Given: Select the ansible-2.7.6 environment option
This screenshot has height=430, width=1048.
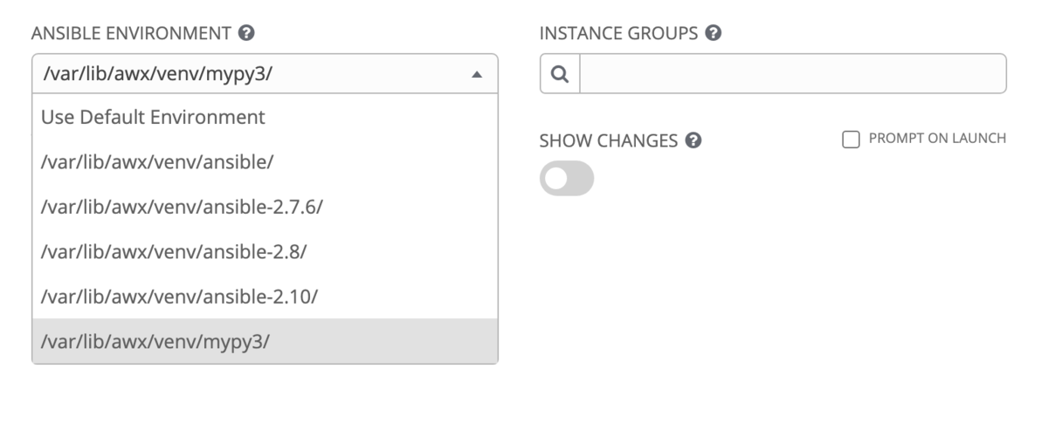Looking at the screenshot, I should (265, 207).
